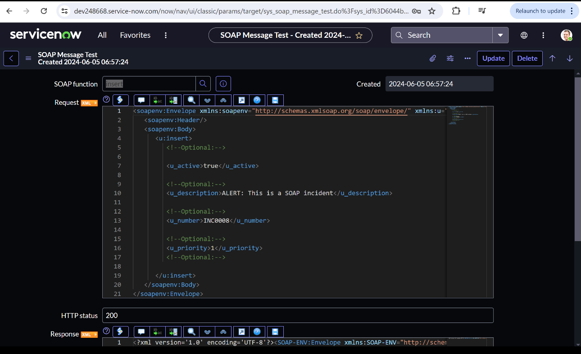
Task: Open the Favorites menu
Action: (135, 35)
